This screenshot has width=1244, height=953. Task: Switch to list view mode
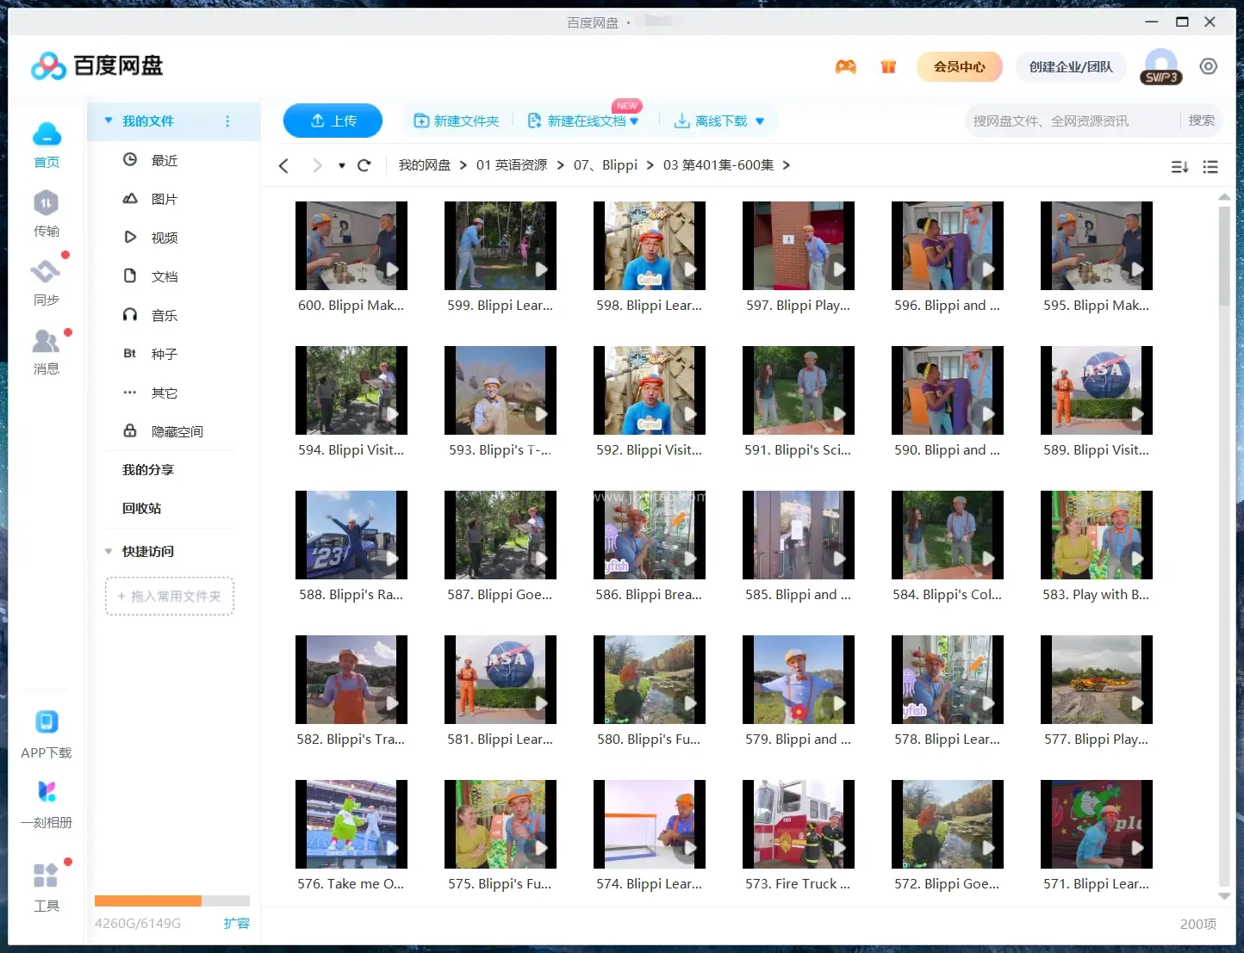tap(1210, 167)
